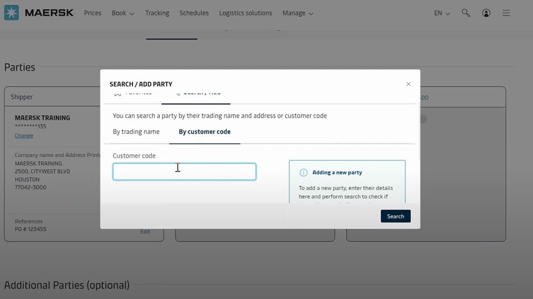This screenshot has width=533, height=299.
Task: Switch search mode to By trading name
Action: click(x=136, y=131)
